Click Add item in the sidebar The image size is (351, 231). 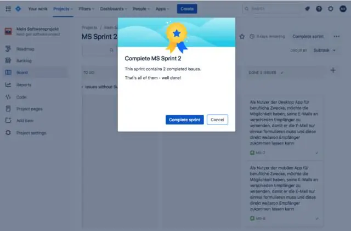pyautogui.click(x=25, y=121)
